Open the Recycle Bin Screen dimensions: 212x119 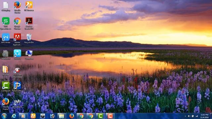click(x=29, y=38)
